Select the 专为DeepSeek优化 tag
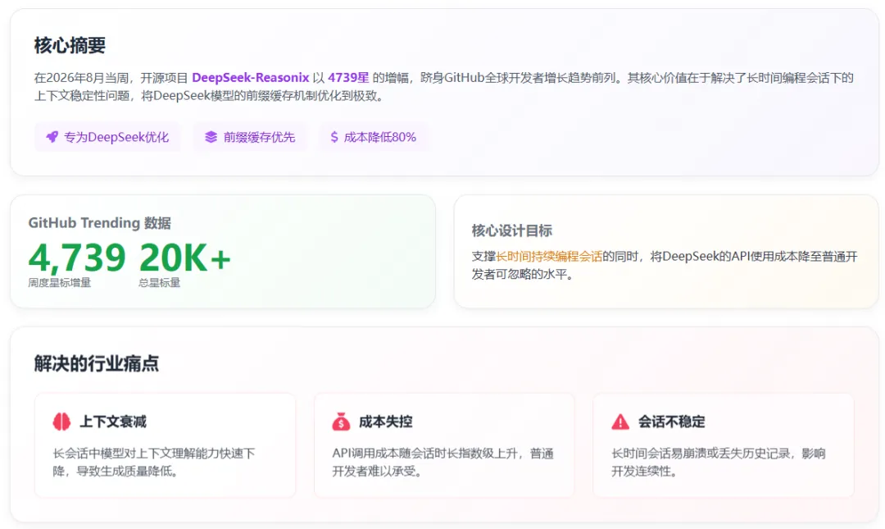885x529 pixels. tap(107, 137)
